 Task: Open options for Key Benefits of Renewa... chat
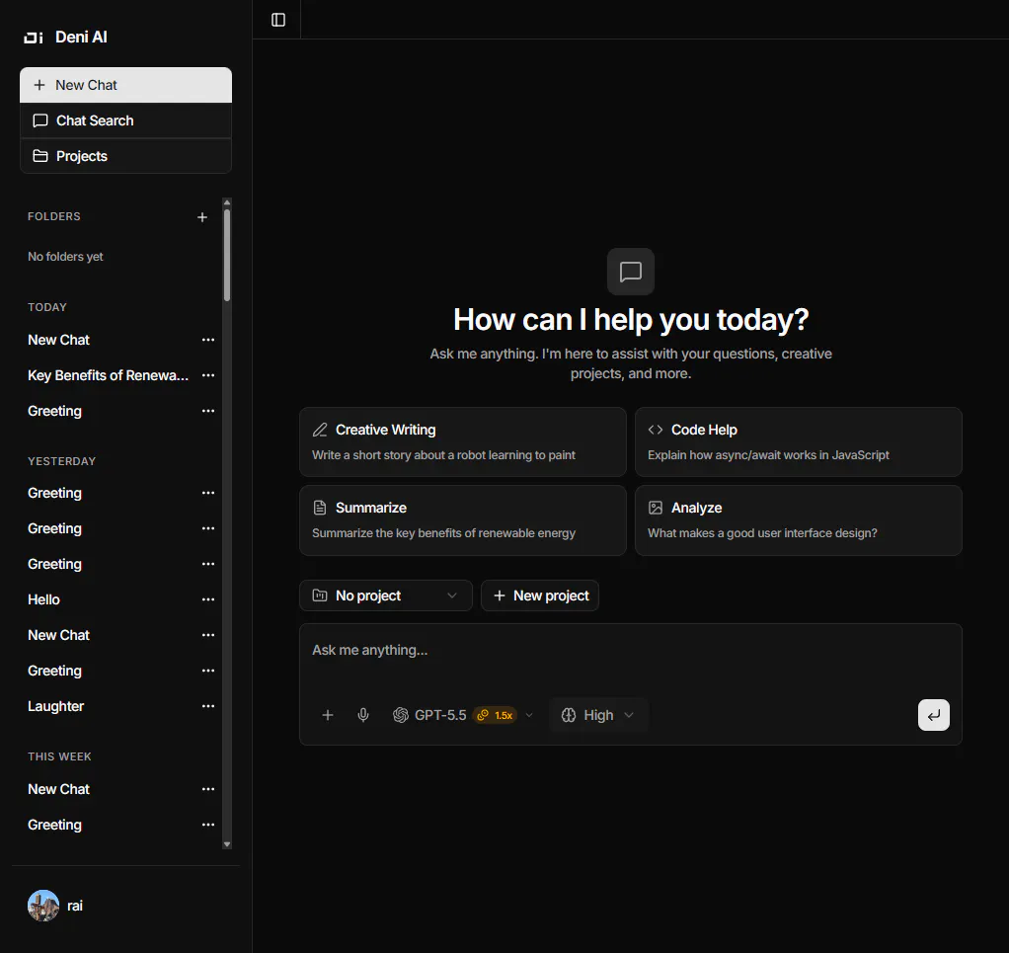208,375
